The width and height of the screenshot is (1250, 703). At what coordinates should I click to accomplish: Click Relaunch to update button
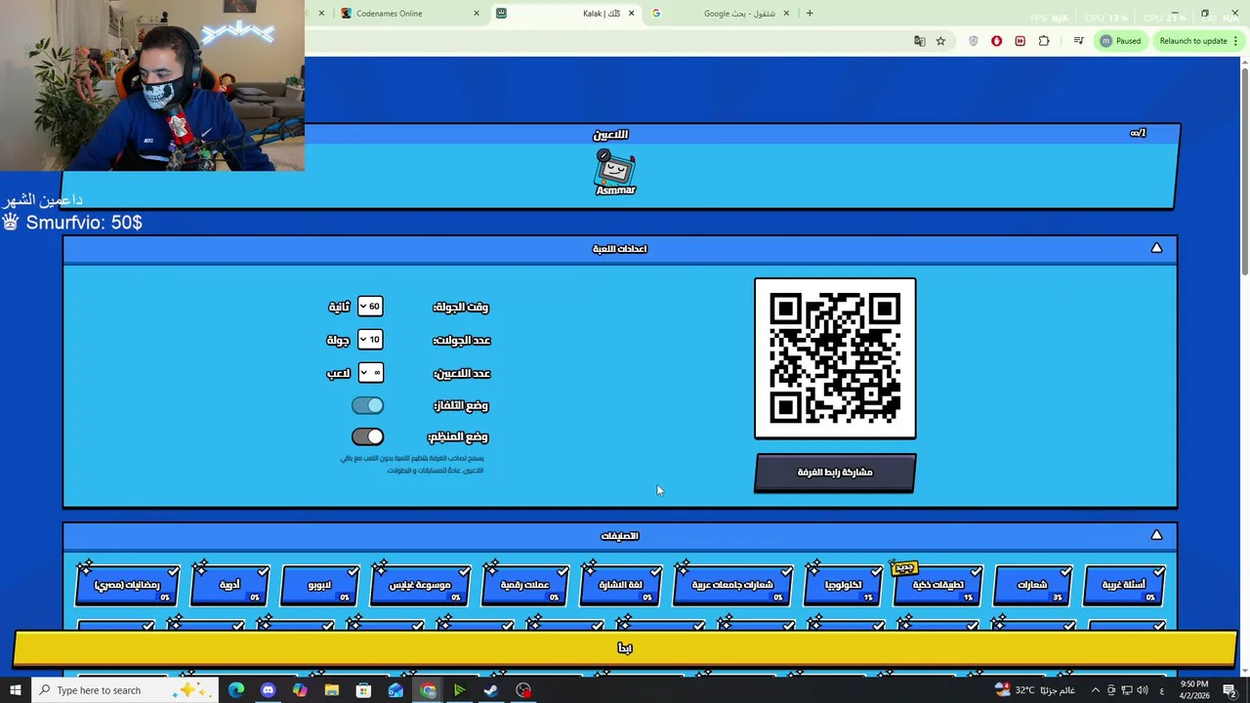[x=1197, y=41]
